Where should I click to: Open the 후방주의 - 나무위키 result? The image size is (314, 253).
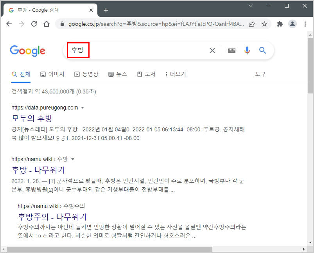(x=52, y=217)
